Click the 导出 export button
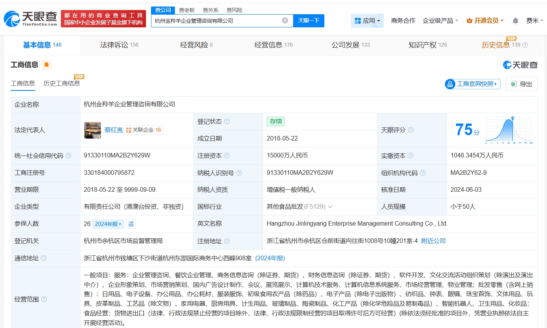 click(x=522, y=84)
